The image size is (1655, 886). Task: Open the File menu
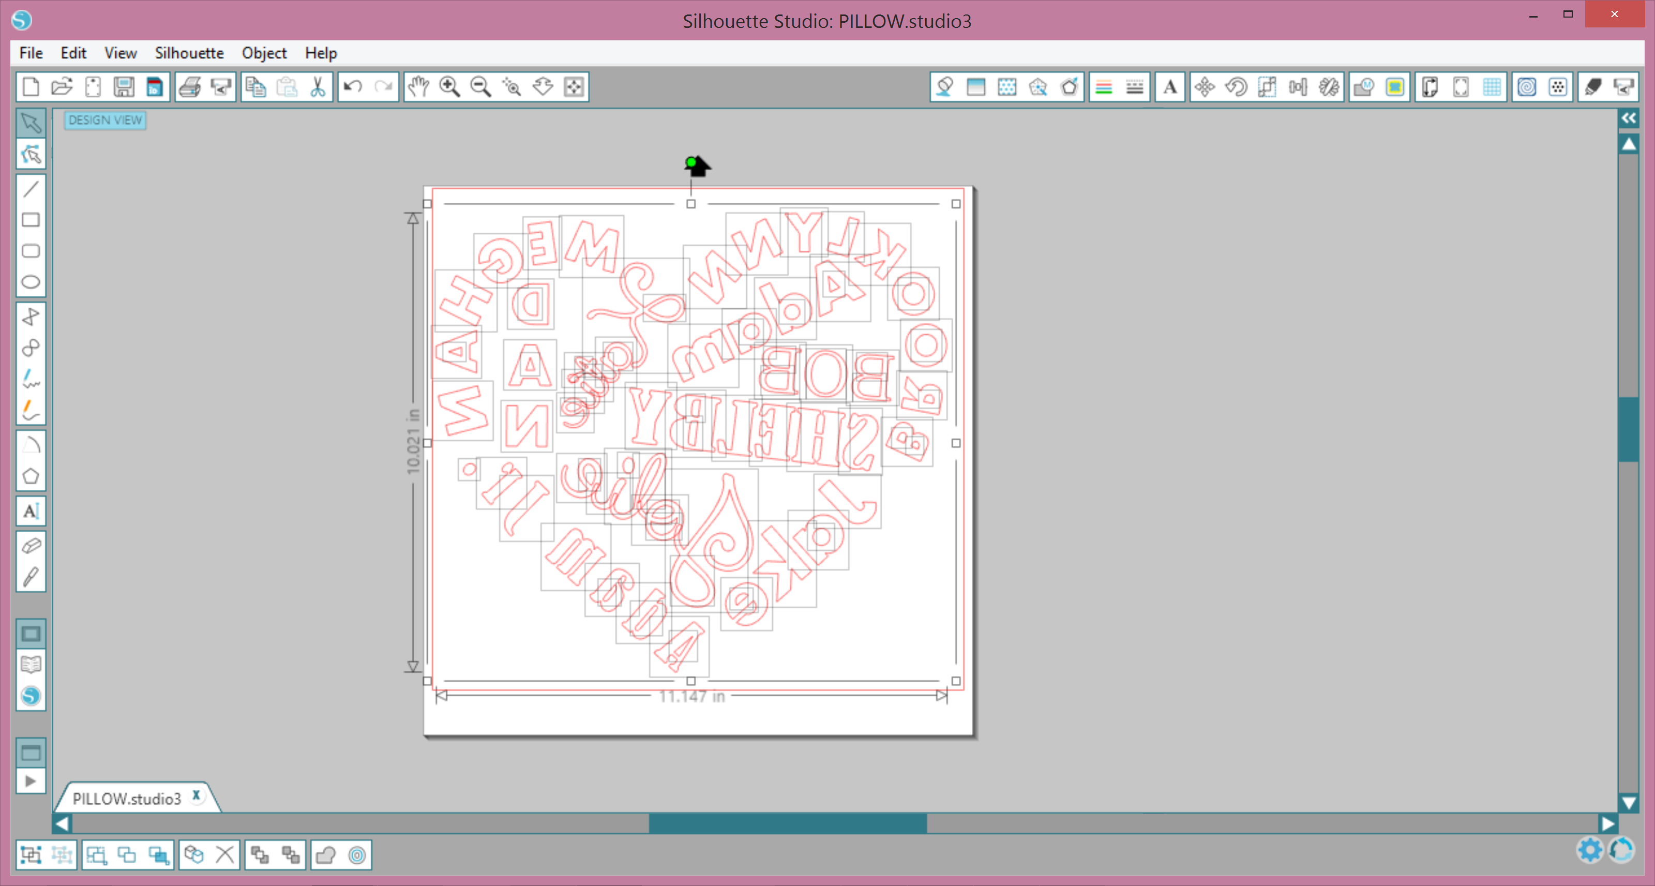pyautogui.click(x=31, y=53)
